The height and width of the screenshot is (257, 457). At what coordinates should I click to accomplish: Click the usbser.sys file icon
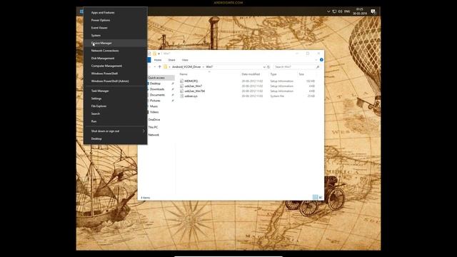(181, 96)
